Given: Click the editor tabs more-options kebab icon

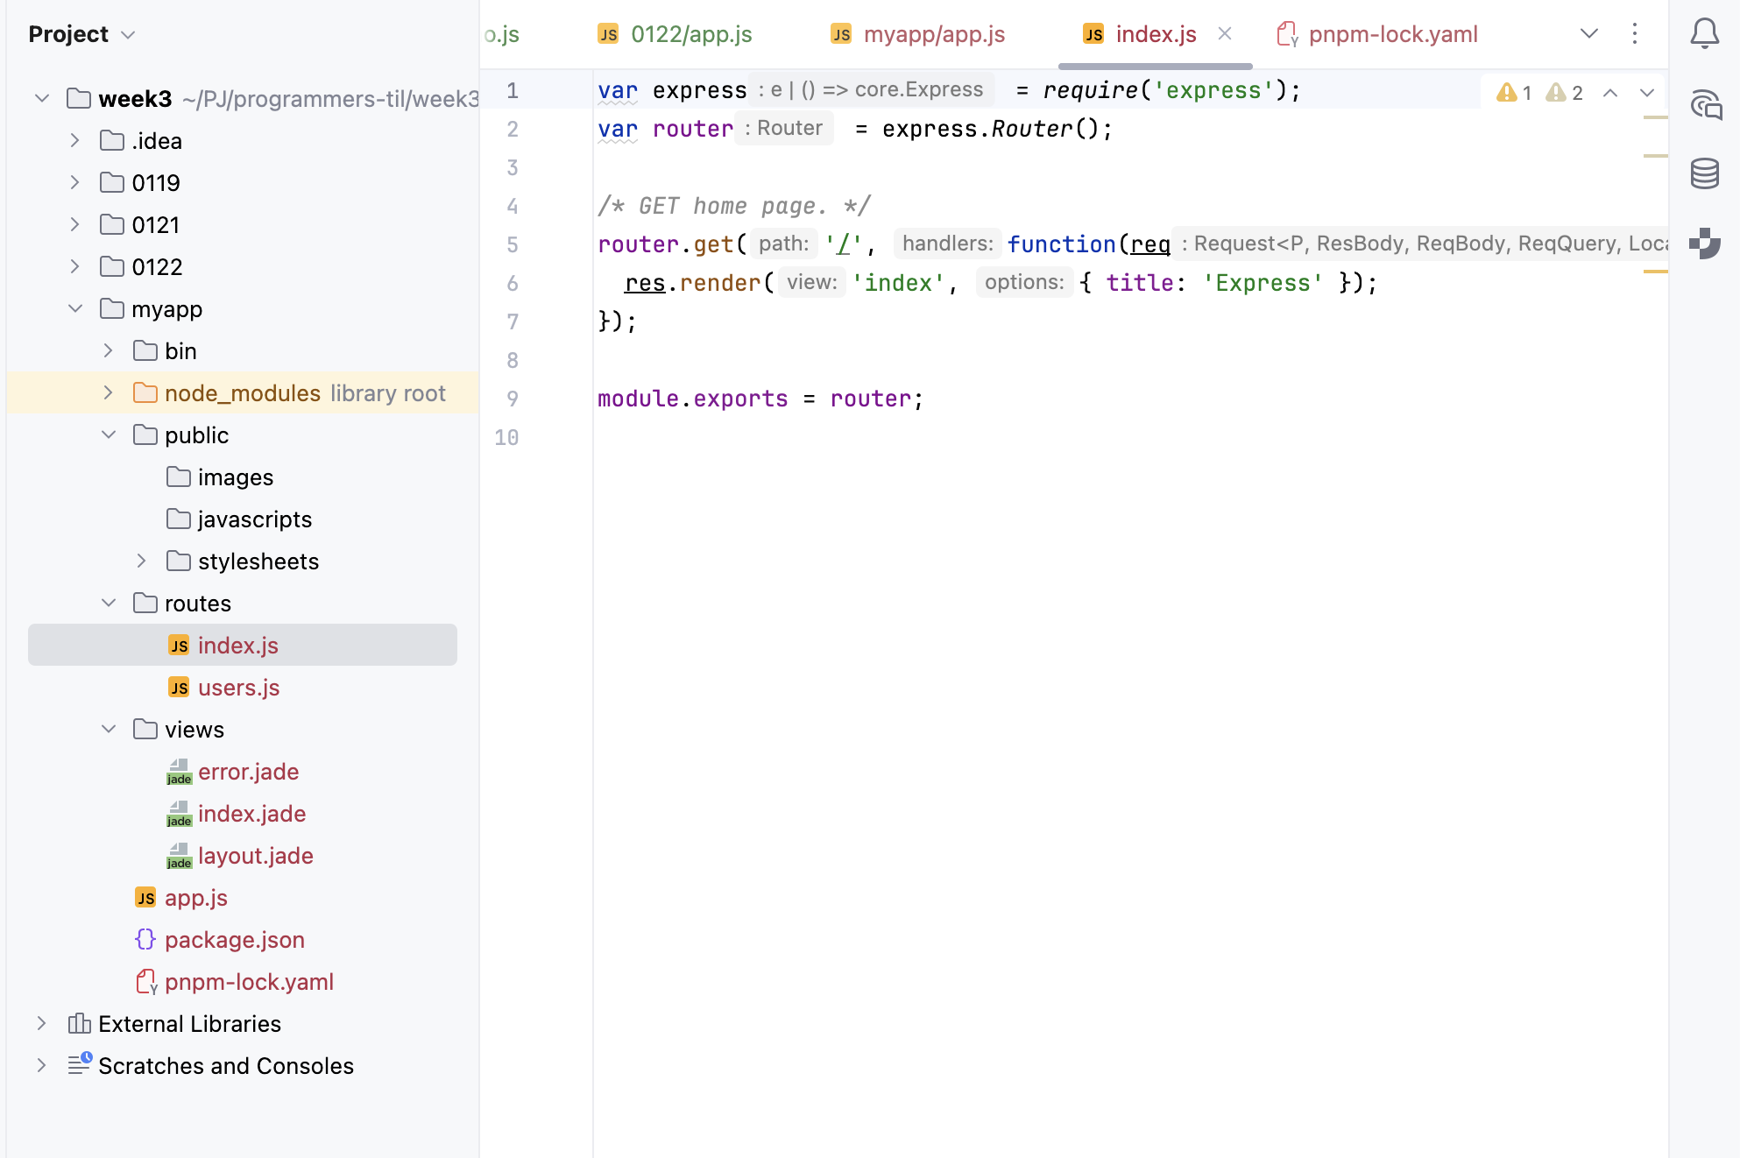Looking at the screenshot, I should click(1634, 34).
